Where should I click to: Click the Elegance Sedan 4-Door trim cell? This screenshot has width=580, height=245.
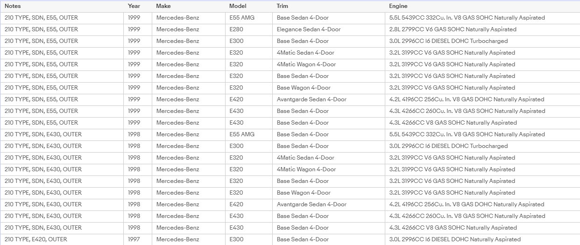click(328, 29)
